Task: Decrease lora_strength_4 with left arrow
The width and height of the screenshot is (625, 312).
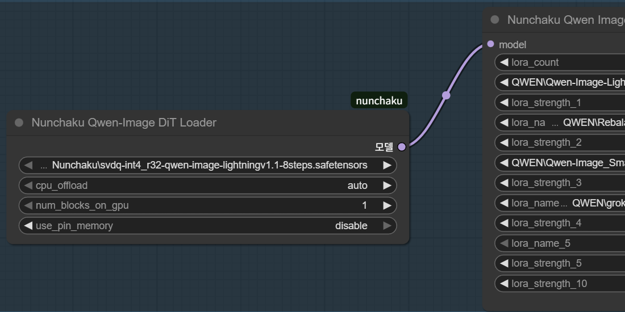Action: pyautogui.click(x=504, y=224)
